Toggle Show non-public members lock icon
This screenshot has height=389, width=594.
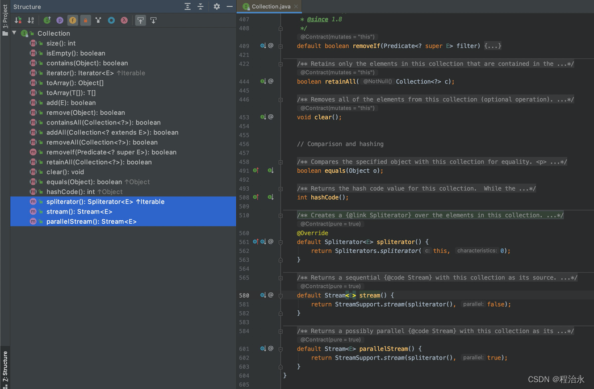click(86, 20)
